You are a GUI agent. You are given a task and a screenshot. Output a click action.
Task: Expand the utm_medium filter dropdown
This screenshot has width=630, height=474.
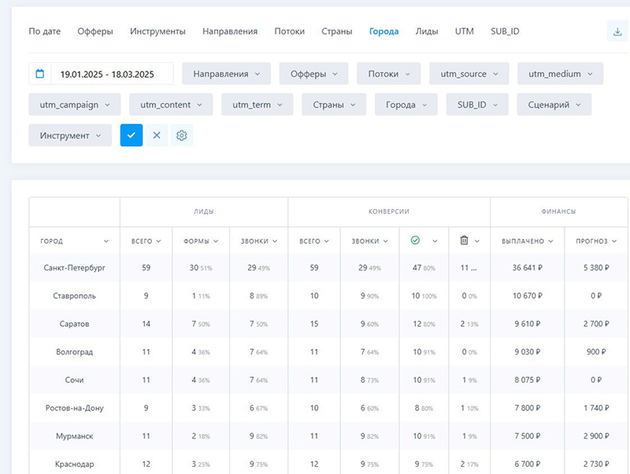pyautogui.click(x=560, y=74)
